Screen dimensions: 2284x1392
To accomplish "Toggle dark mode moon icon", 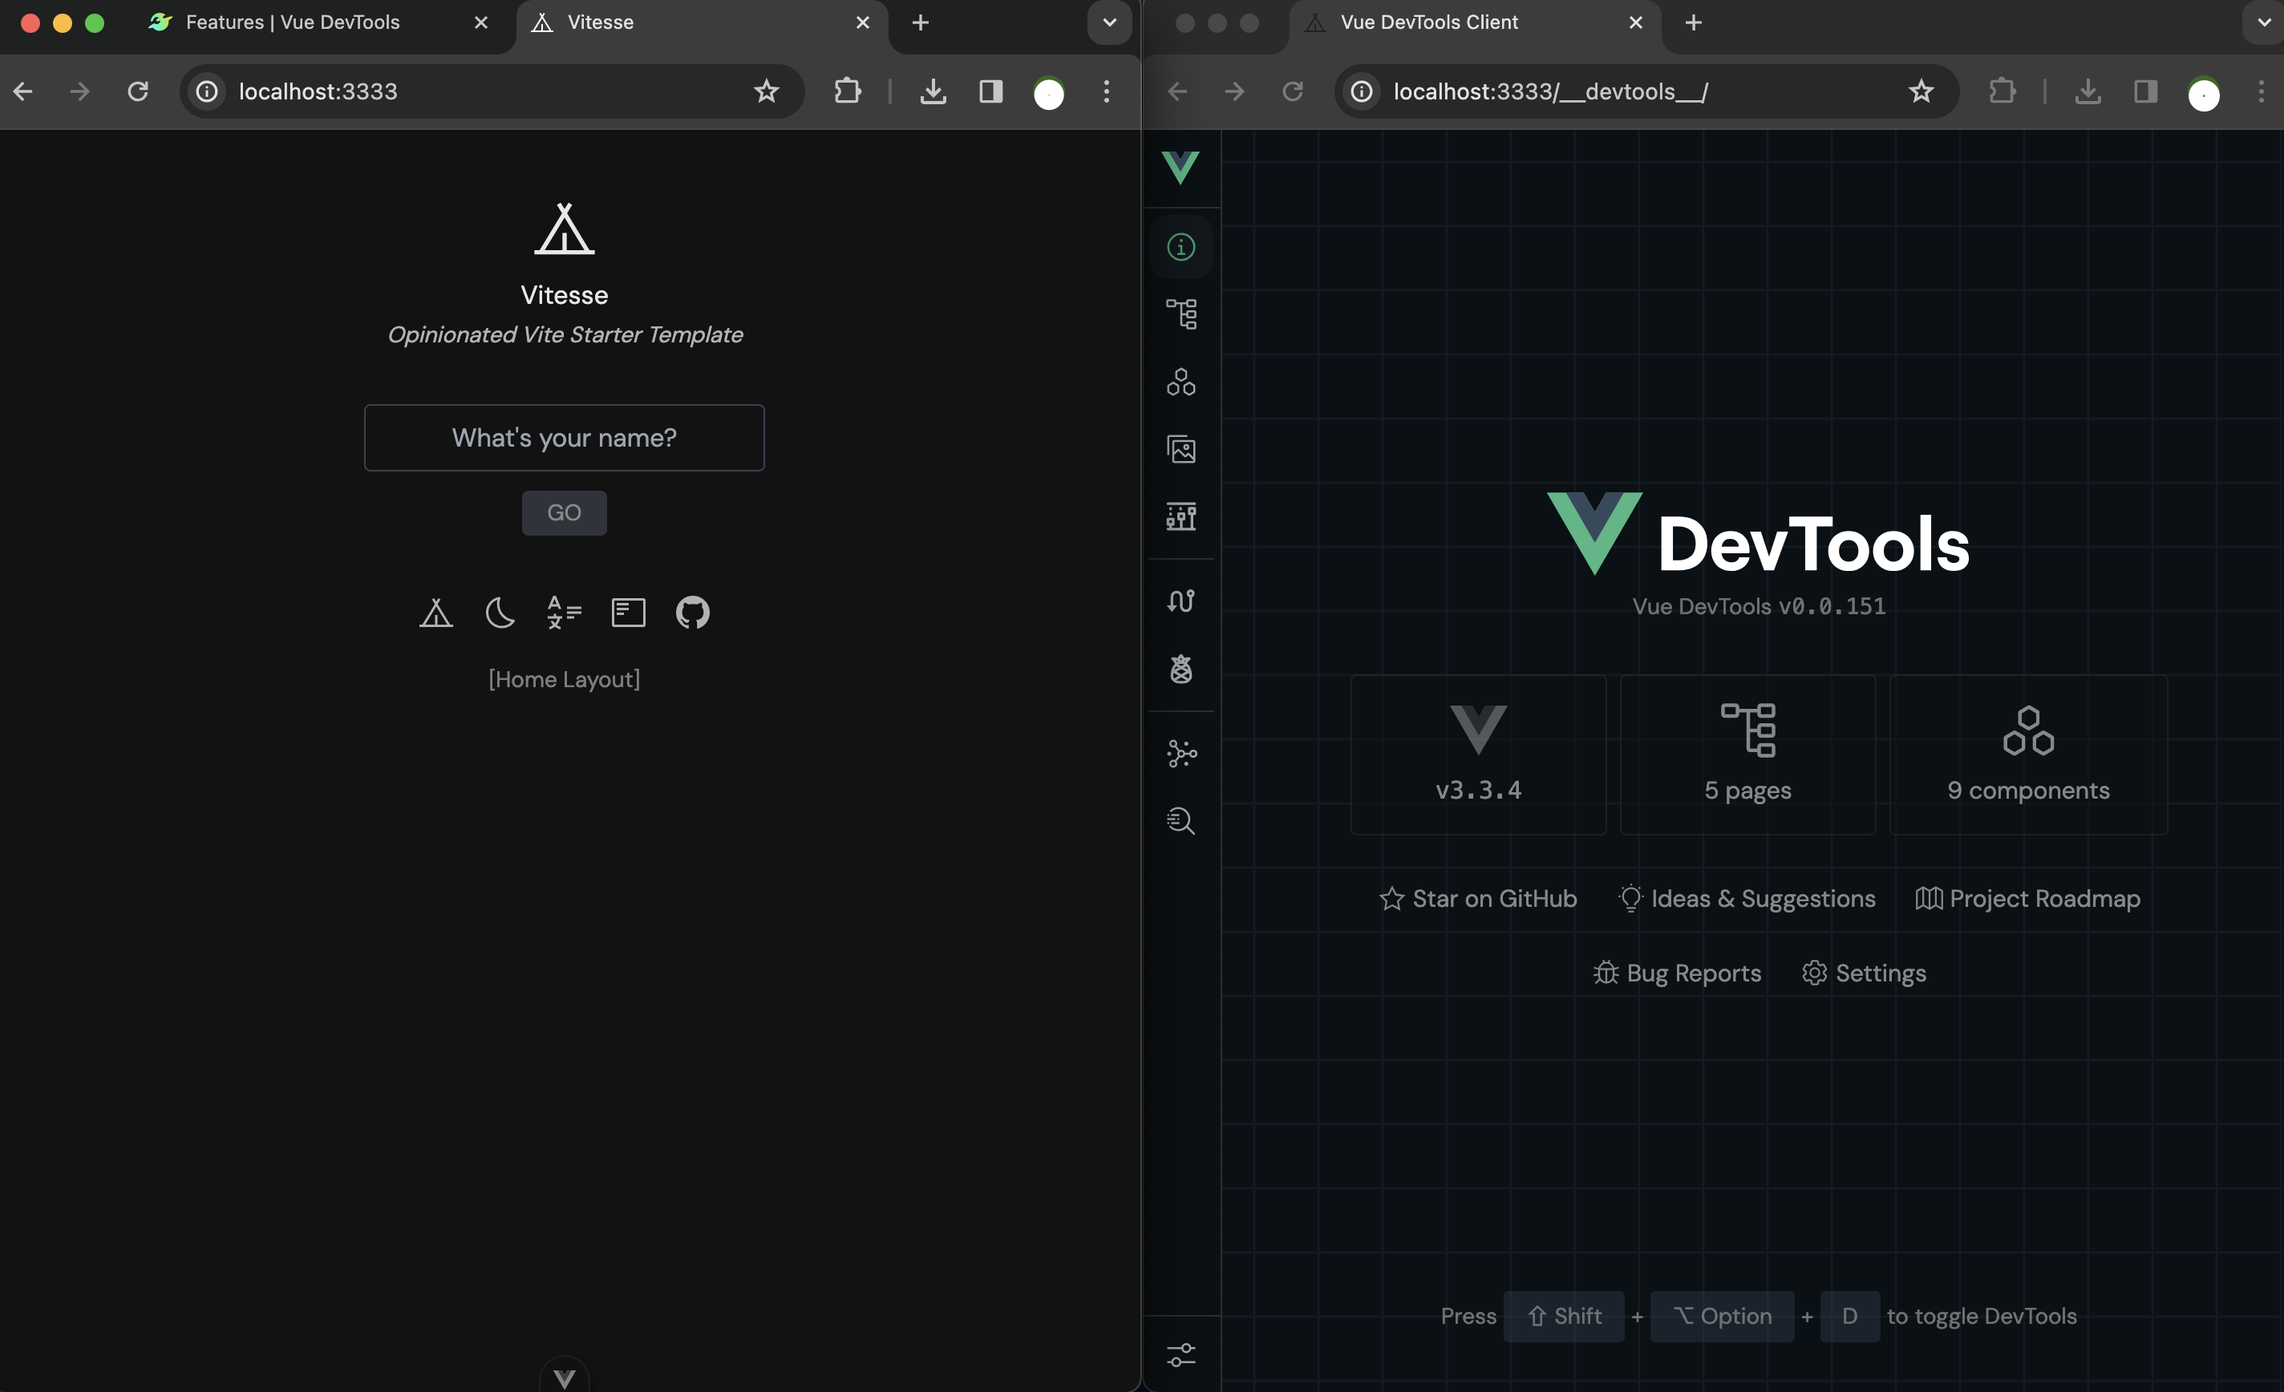I will (499, 612).
